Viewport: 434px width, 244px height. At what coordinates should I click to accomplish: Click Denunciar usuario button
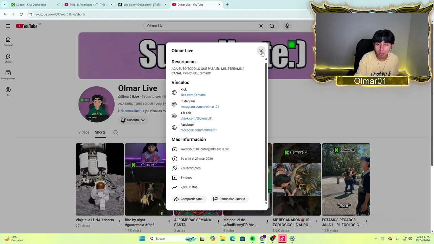pos(229,199)
